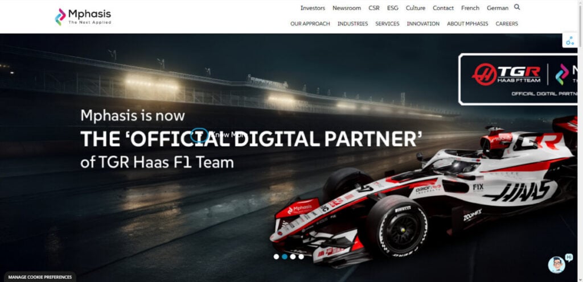583x282 pixels.
Task: Open the Innovation menu item
Action: pyautogui.click(x=423, y=24)
